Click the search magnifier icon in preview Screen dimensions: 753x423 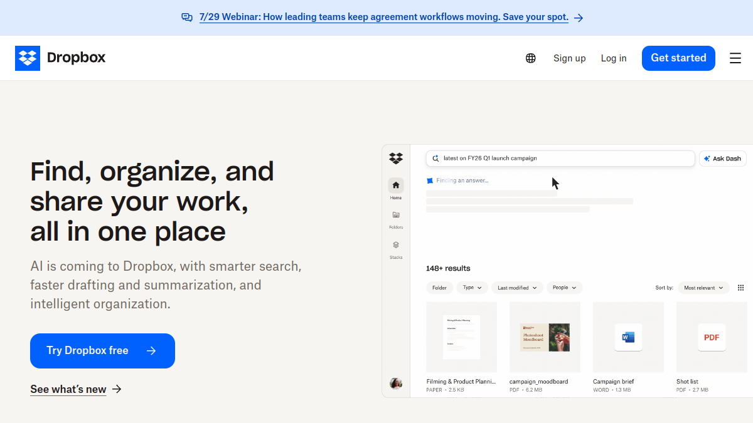coord(435,159)
